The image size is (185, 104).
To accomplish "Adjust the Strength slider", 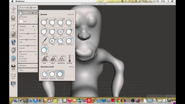I will (x=28, y=34).
